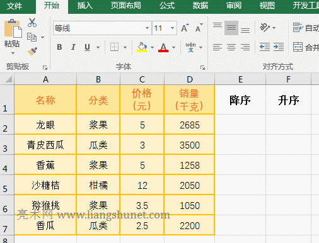Click the Format Painter brush icon

click(32, 51)
